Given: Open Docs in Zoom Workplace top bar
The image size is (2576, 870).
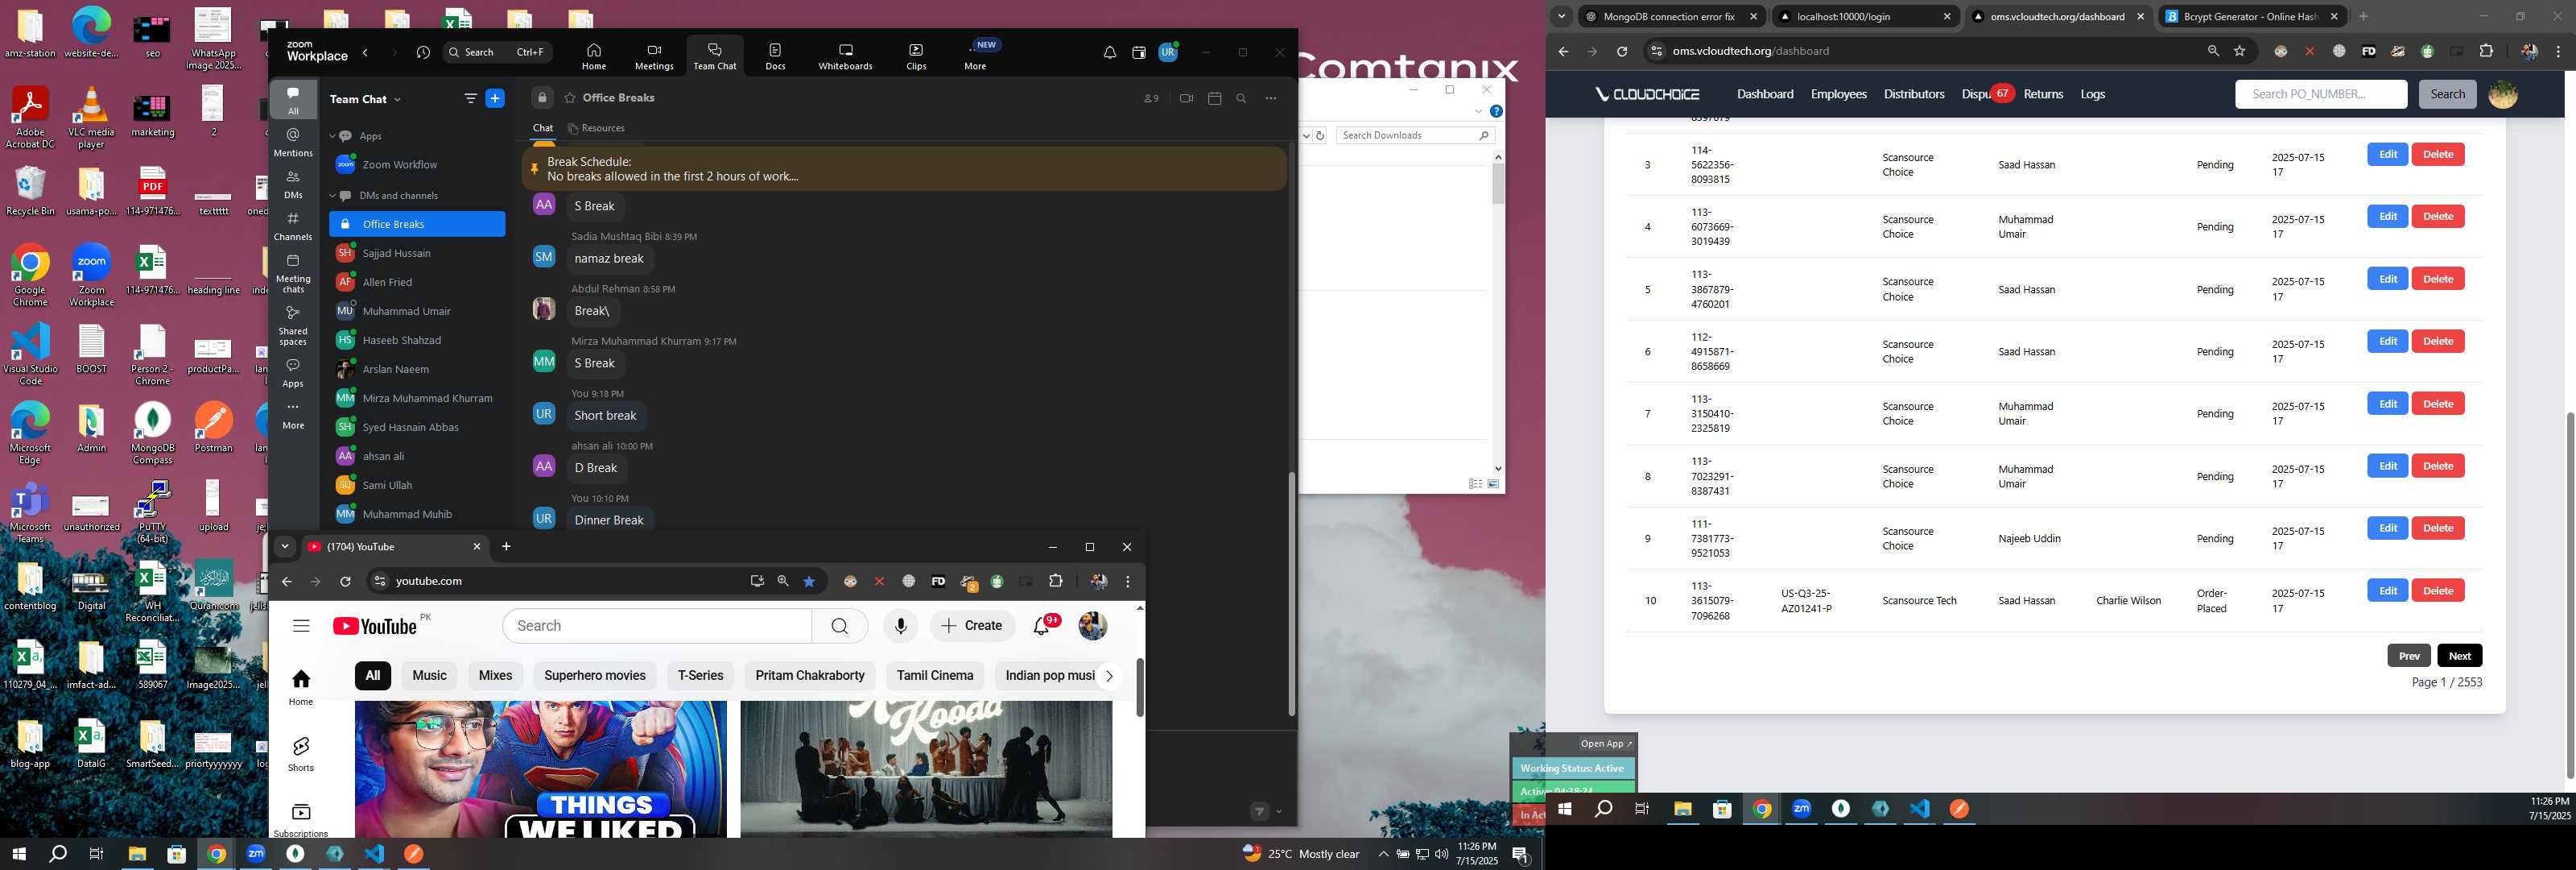Looking at the screenshot, I should [775, 56].
